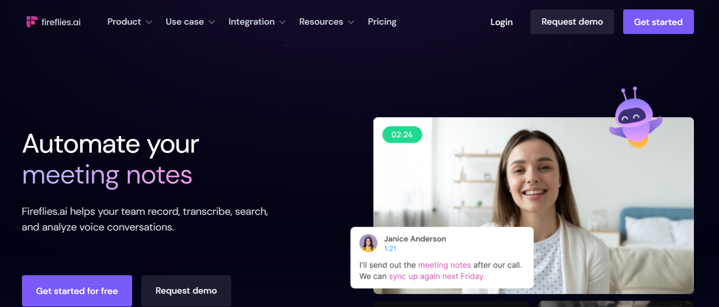Click the Get started header button
The image size is (719, 307).
point(658,22)
